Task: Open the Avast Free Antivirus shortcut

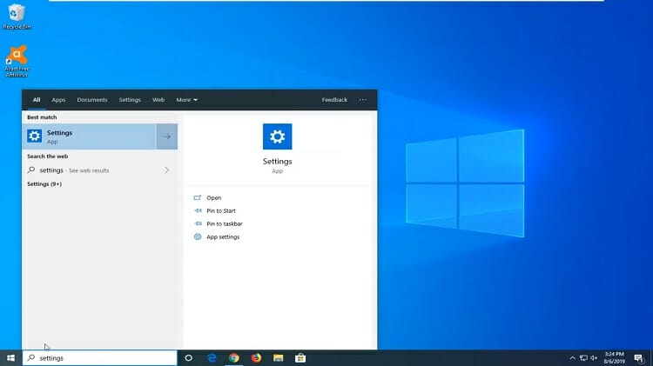Action: 17,61
